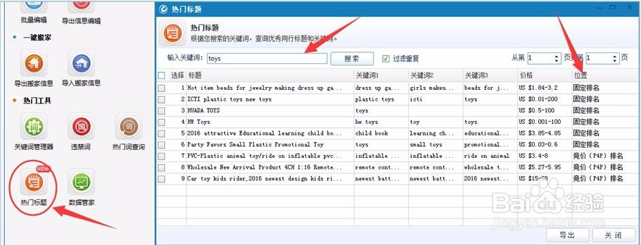The image size is (641, 245).
Task: Check the HUADA TOYS row checkbox
Action: (161, 111)
